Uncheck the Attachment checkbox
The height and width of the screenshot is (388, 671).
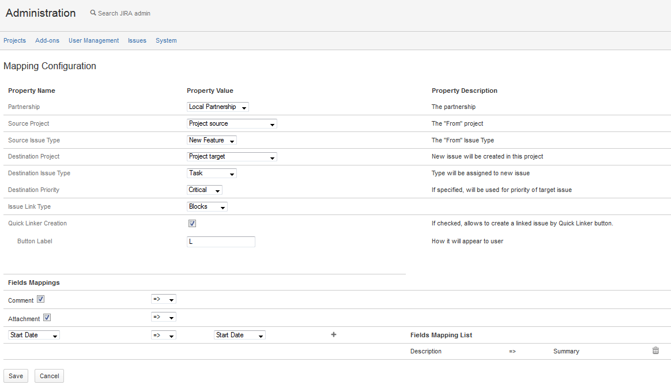click(x=47, y=317)
